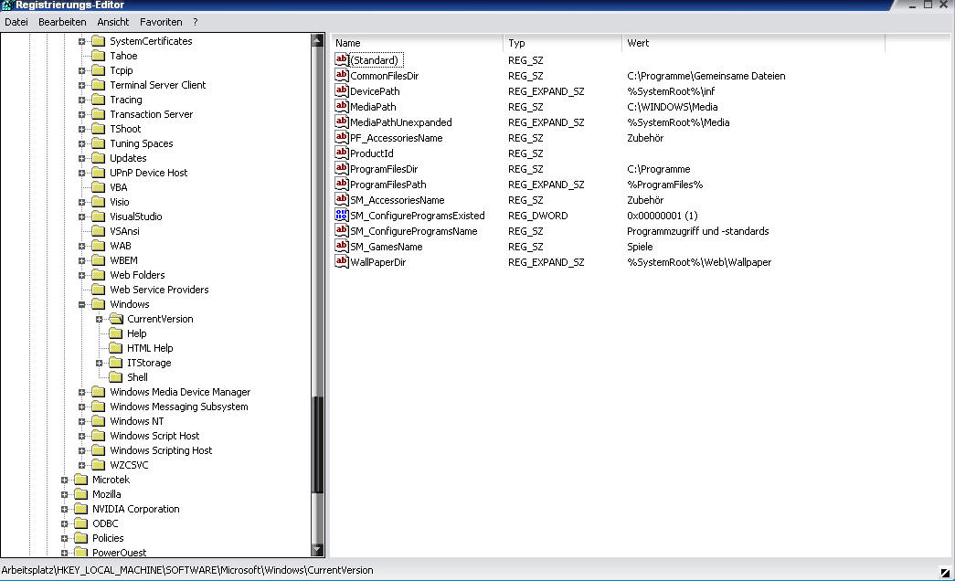Click the status bar corner grip
The height and width of the screenshot is (581, 955).
click(945, 573)
